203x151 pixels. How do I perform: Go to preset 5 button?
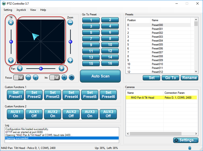(91, 32)
